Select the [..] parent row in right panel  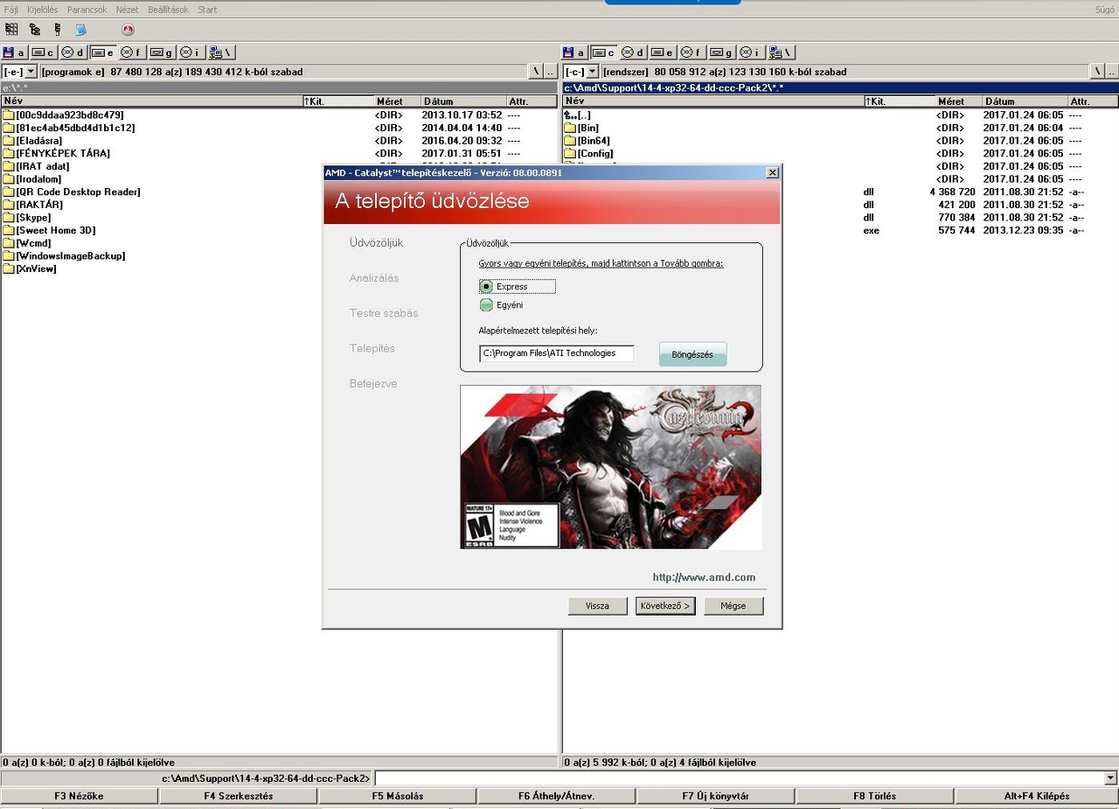[x=840, y=115]
